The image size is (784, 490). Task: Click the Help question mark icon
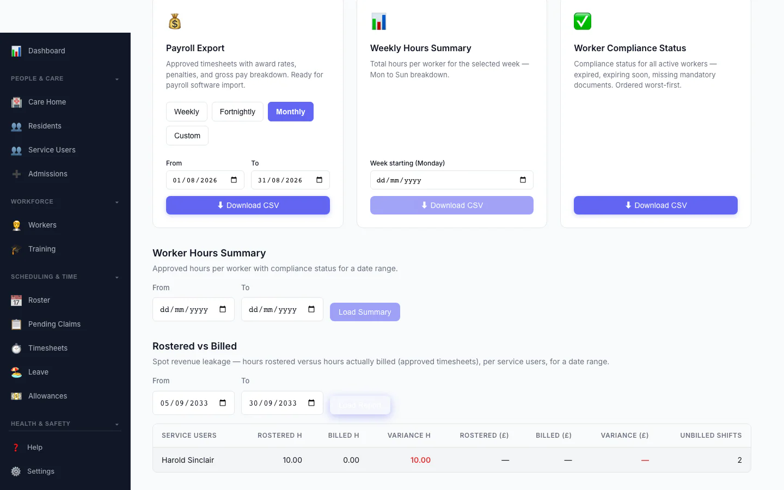pos(16,448)
